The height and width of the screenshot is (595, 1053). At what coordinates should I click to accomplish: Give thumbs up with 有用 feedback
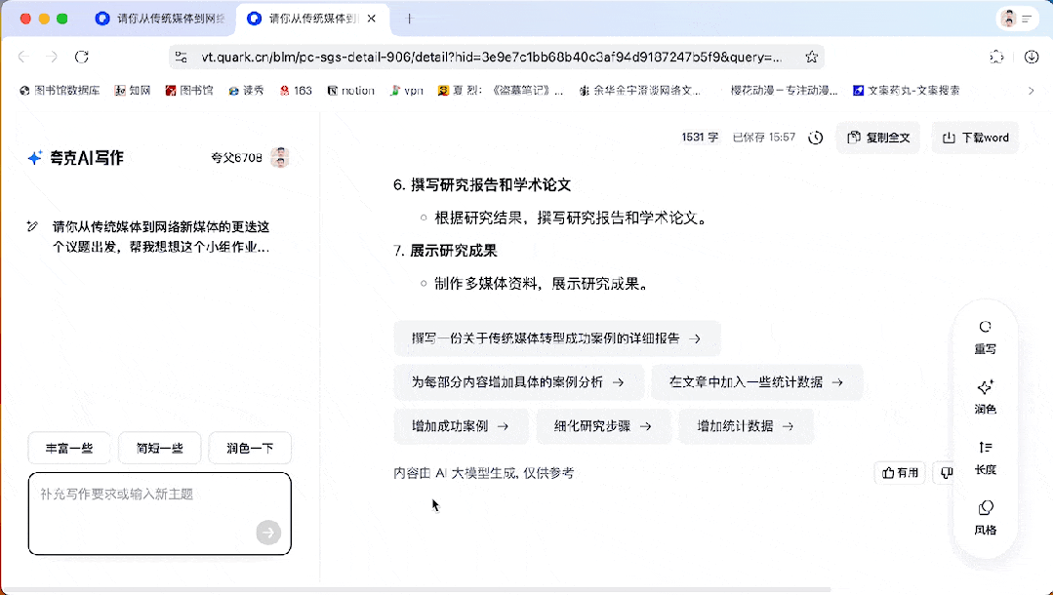tap(899, 471)
